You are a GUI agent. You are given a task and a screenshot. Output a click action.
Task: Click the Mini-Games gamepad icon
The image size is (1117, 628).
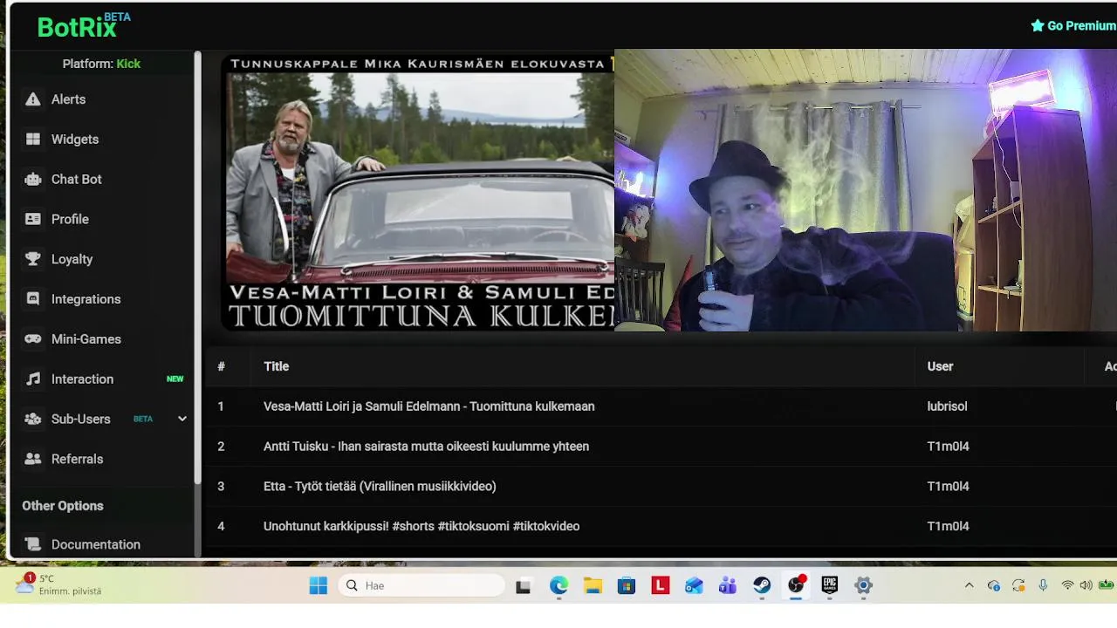[x=33, y=339]
